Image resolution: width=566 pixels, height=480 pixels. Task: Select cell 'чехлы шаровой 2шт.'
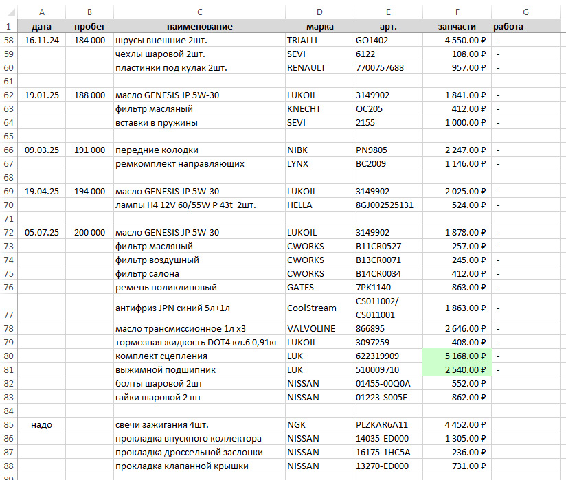(200, 54)
